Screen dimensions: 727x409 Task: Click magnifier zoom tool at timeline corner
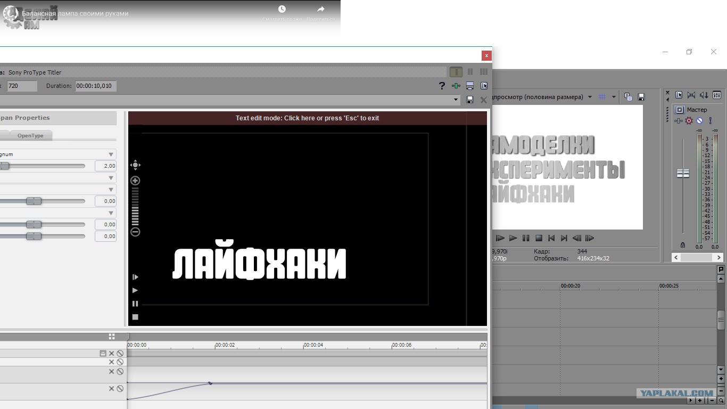pyautogui.click(x=721, y=400)
